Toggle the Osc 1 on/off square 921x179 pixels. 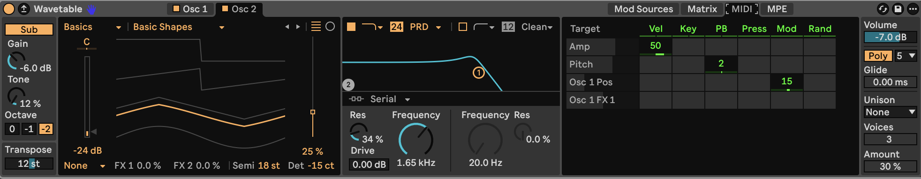(x=176, y=8)
